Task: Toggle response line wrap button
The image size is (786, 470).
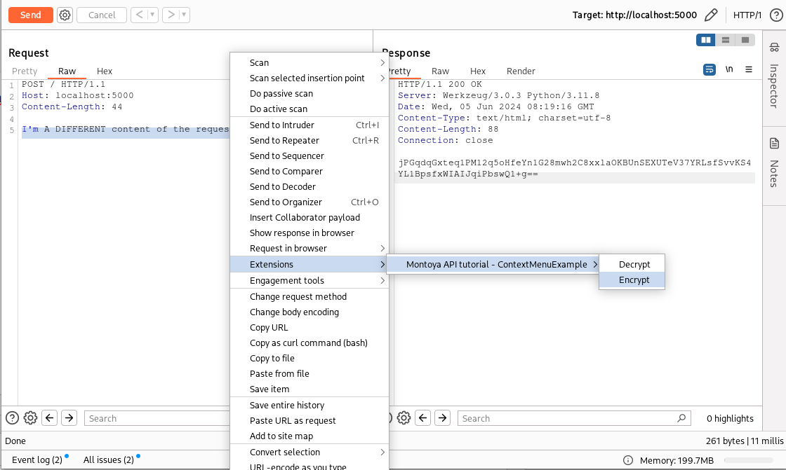Action: point(710,70)
